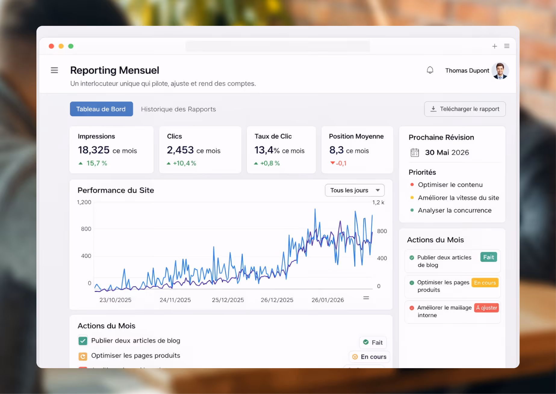The height and width of the screenshot is (394, 556).
Task: Click the 30 Mai 2026 date
Action: tap(447, 153)
